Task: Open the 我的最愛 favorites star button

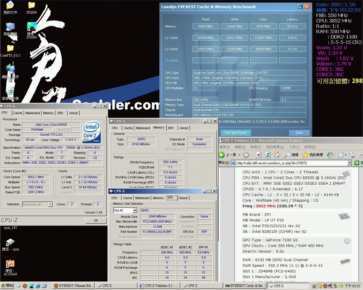Action: 313,155
